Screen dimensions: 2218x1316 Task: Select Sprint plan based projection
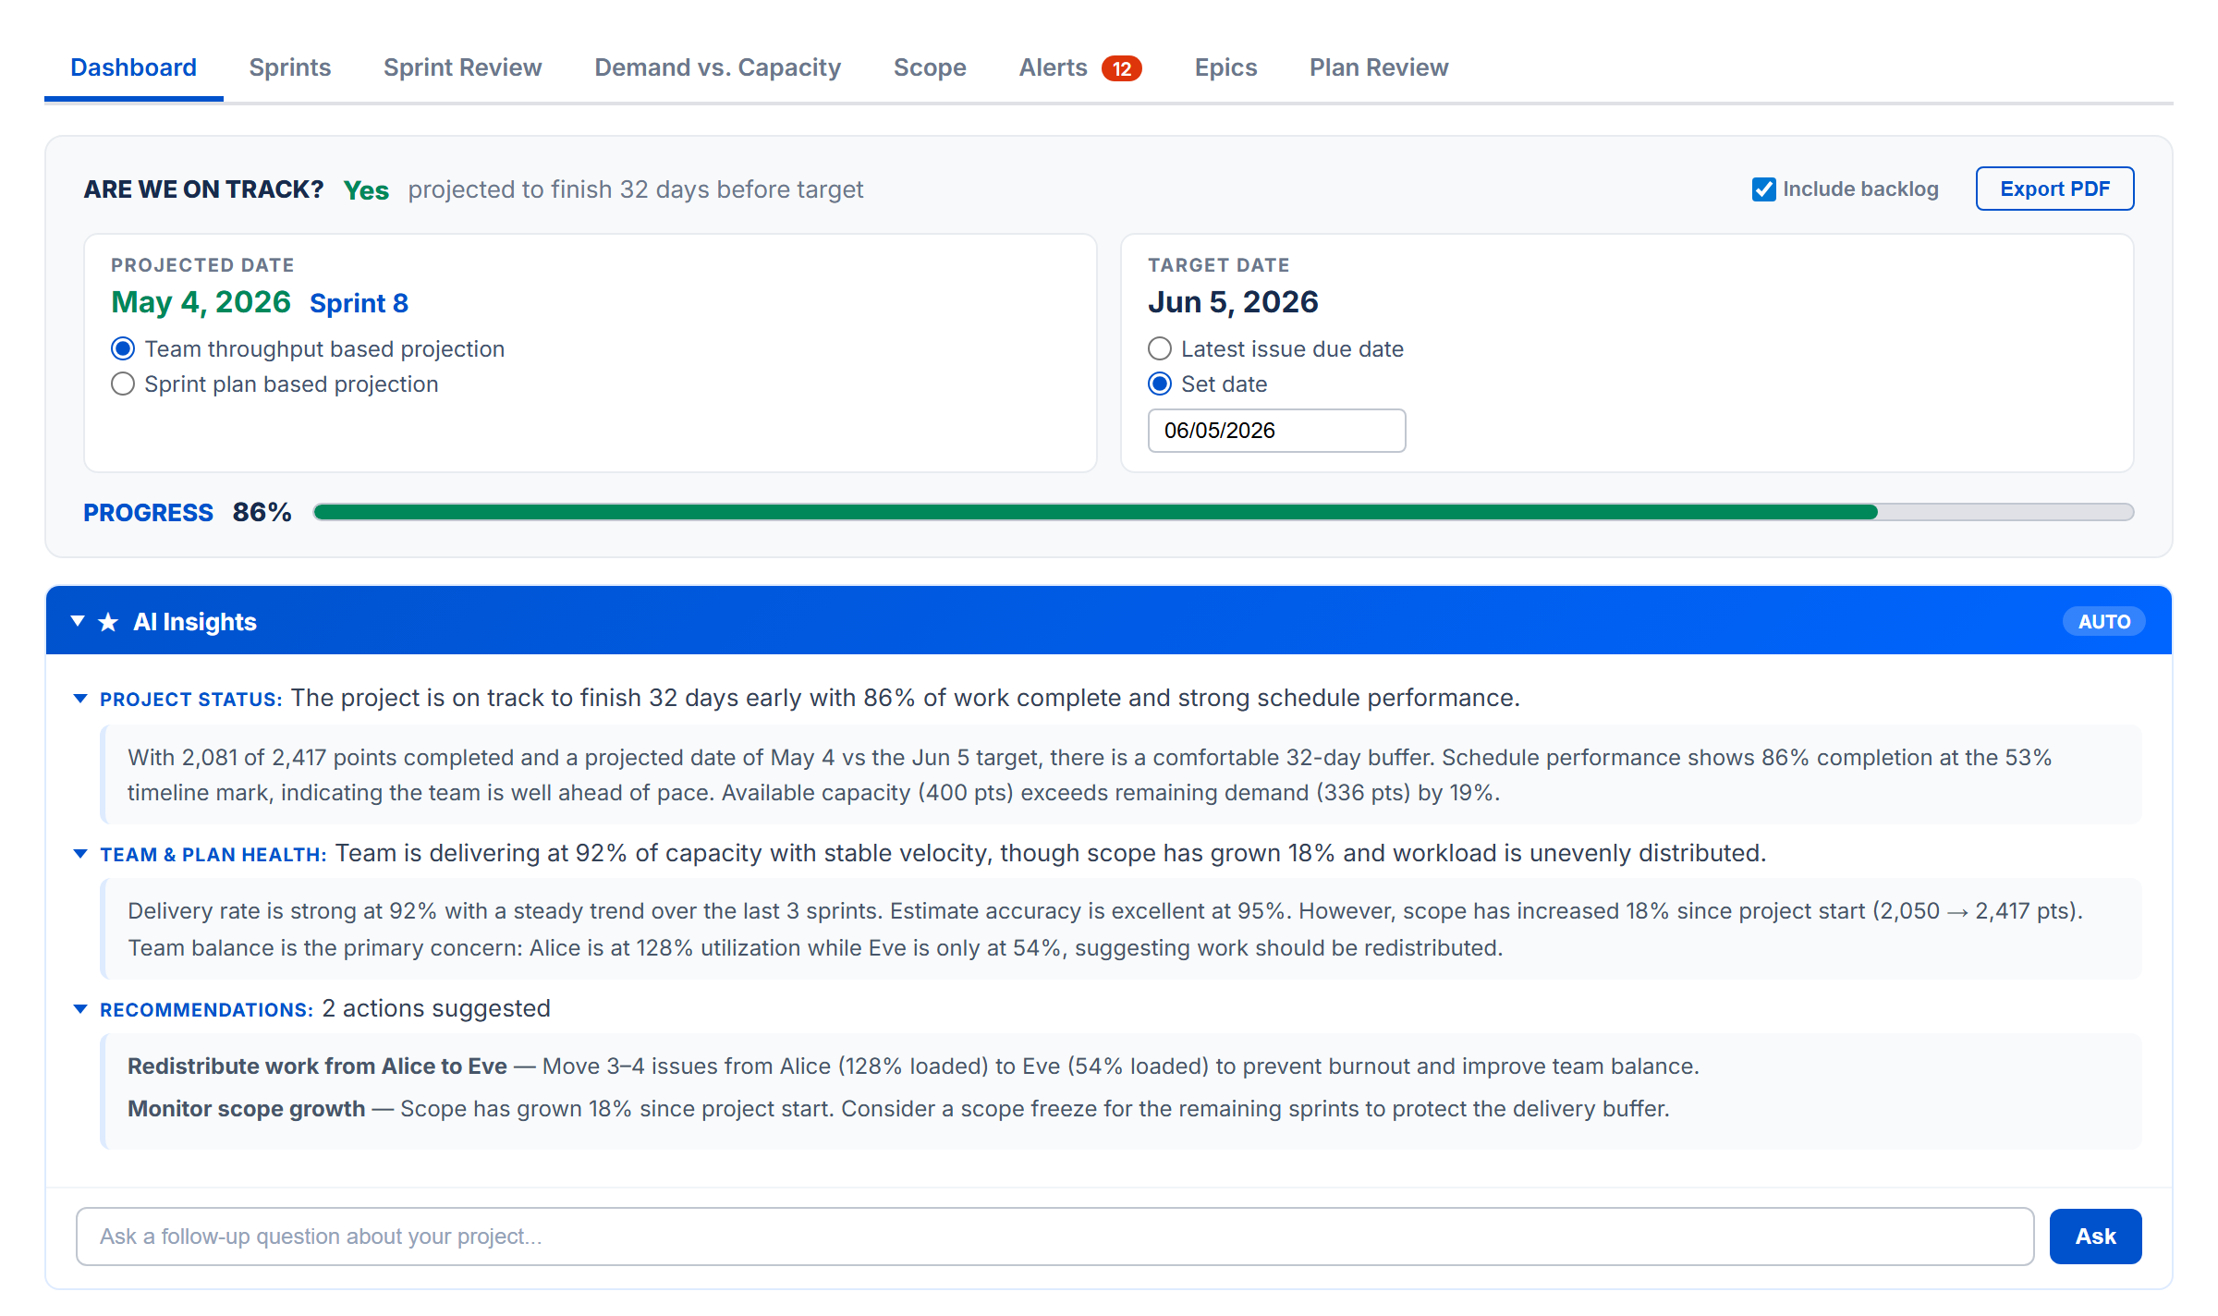pyautogui.click(x=123, y=384)
